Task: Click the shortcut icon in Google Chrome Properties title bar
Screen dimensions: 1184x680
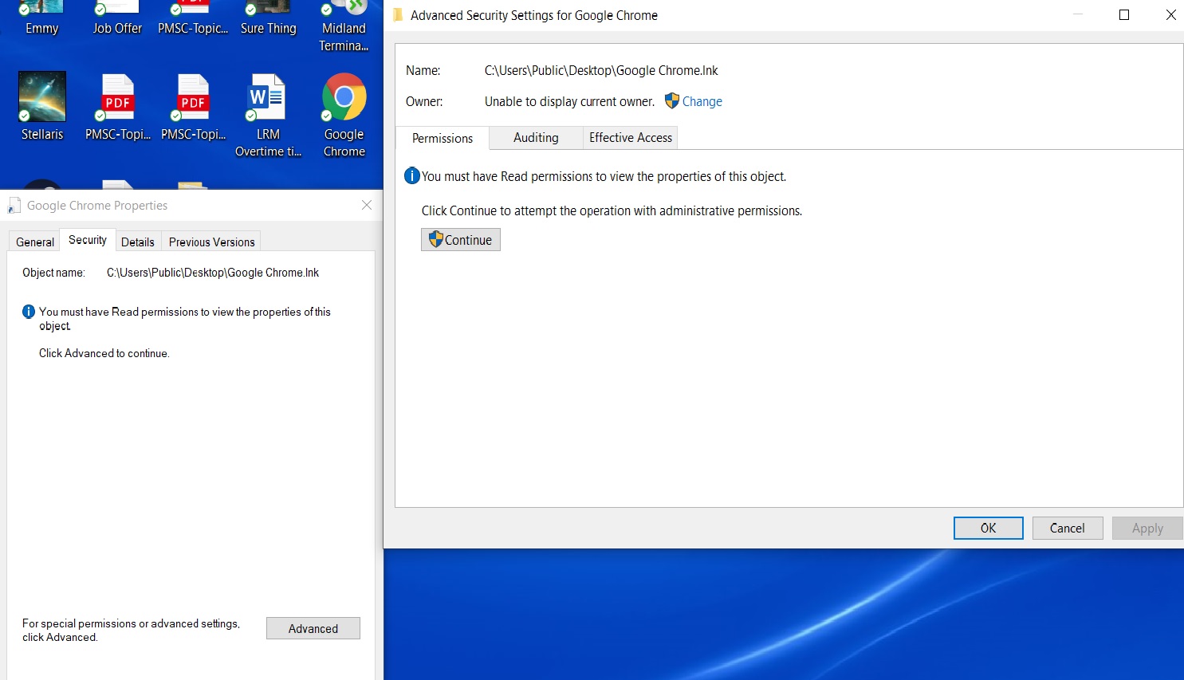Action: [x=14, y=206]
